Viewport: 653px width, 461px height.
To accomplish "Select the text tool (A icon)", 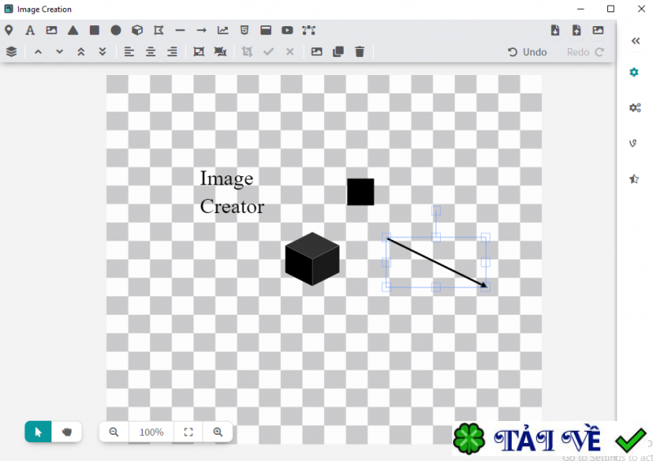I will click(30, 30).
